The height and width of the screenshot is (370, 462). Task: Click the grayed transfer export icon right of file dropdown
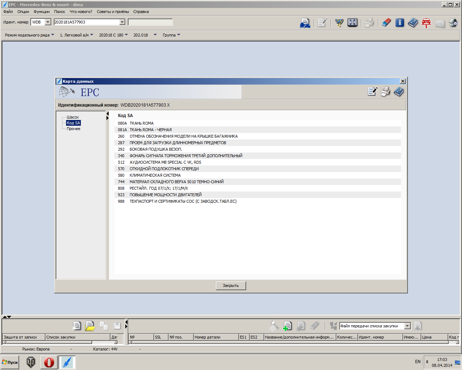click(418, 326)
